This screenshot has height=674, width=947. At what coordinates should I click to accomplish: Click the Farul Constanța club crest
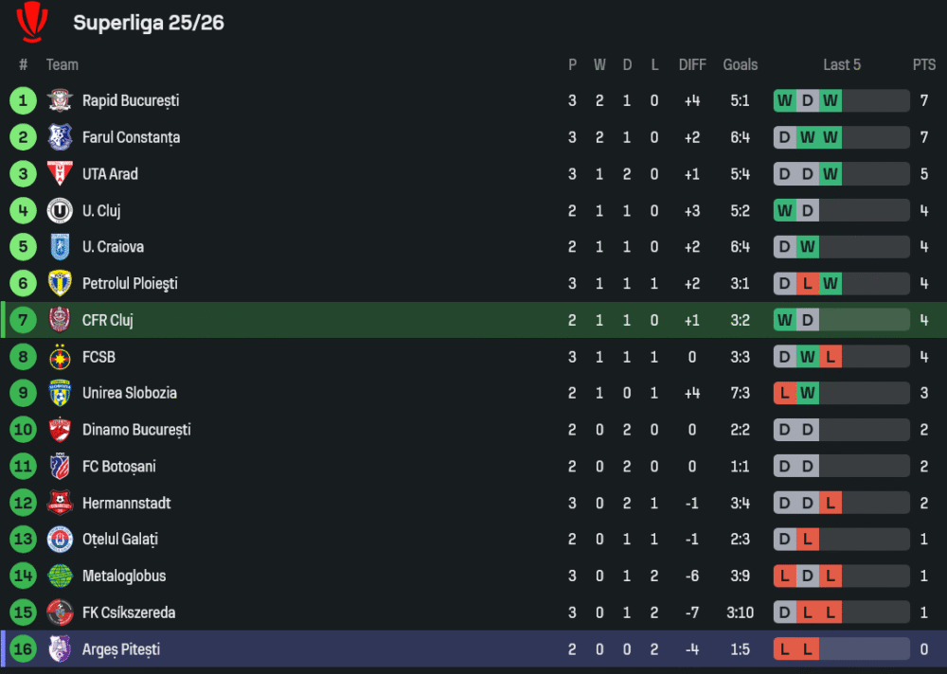60,137
